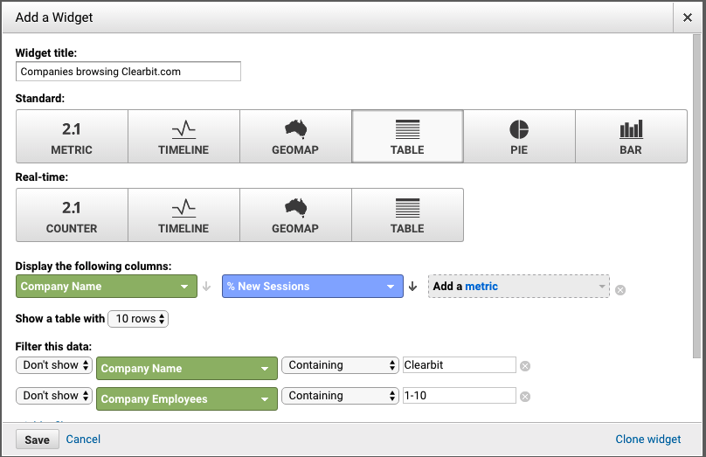Select the real-time Counter widget type
Viewport: 706px width, 457px height.
click(72, 215)
